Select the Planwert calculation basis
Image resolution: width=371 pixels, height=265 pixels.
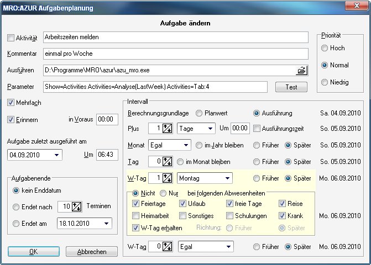pos(200,113)
